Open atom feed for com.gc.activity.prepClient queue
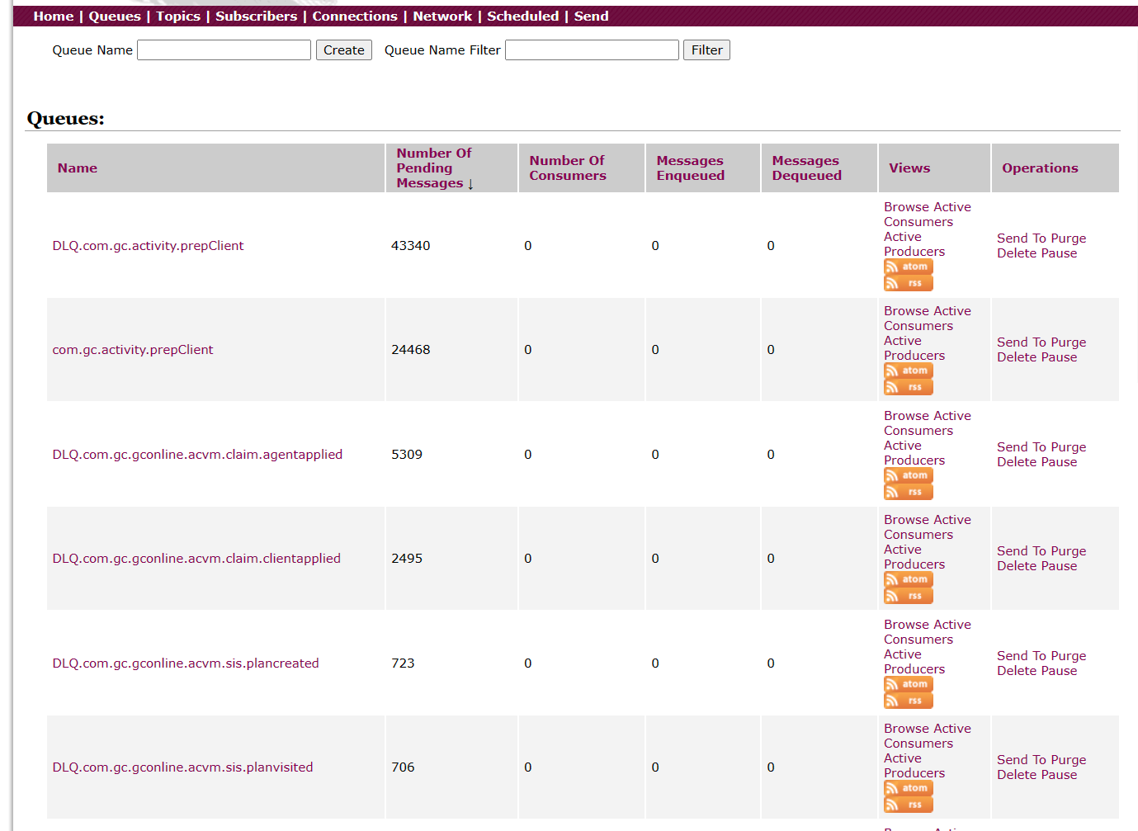The height and width of the screenshot is (831, 1138). [x=908, y=371]
